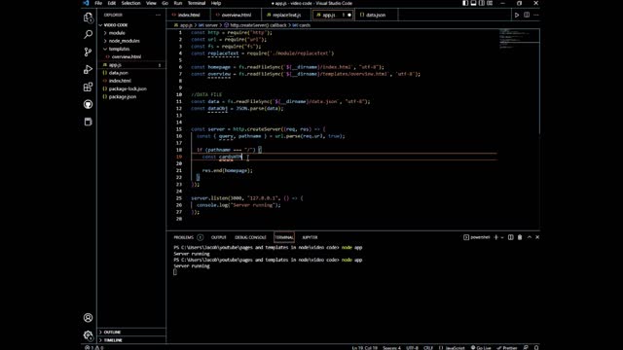Open the GitHub view in activity bar
The height and width of the screenshot is (350, 623).
coord(89,104)
